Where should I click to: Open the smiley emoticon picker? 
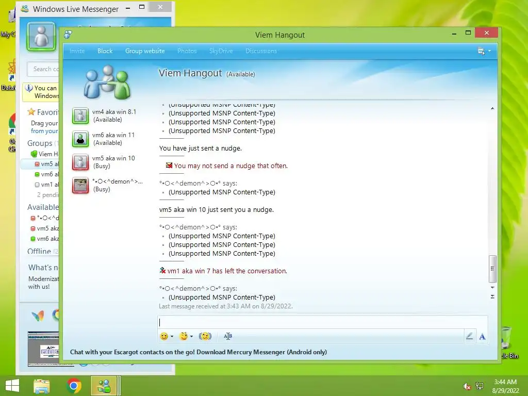pos(164,336)
